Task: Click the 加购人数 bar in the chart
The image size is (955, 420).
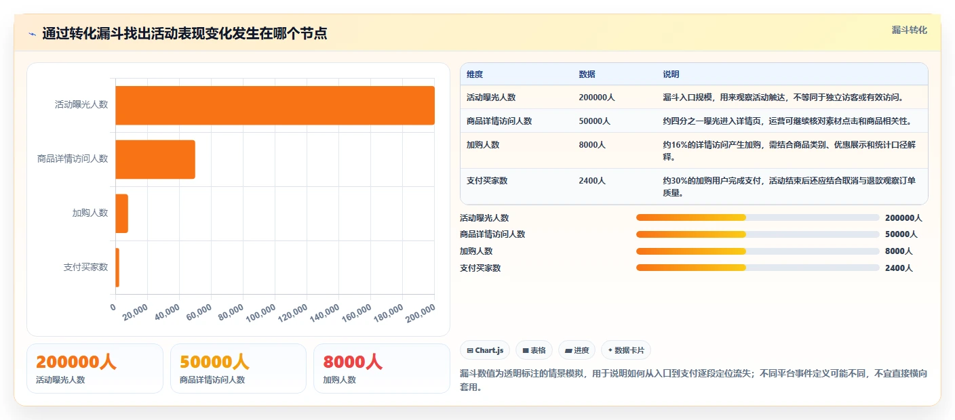Action: (121, 213)
